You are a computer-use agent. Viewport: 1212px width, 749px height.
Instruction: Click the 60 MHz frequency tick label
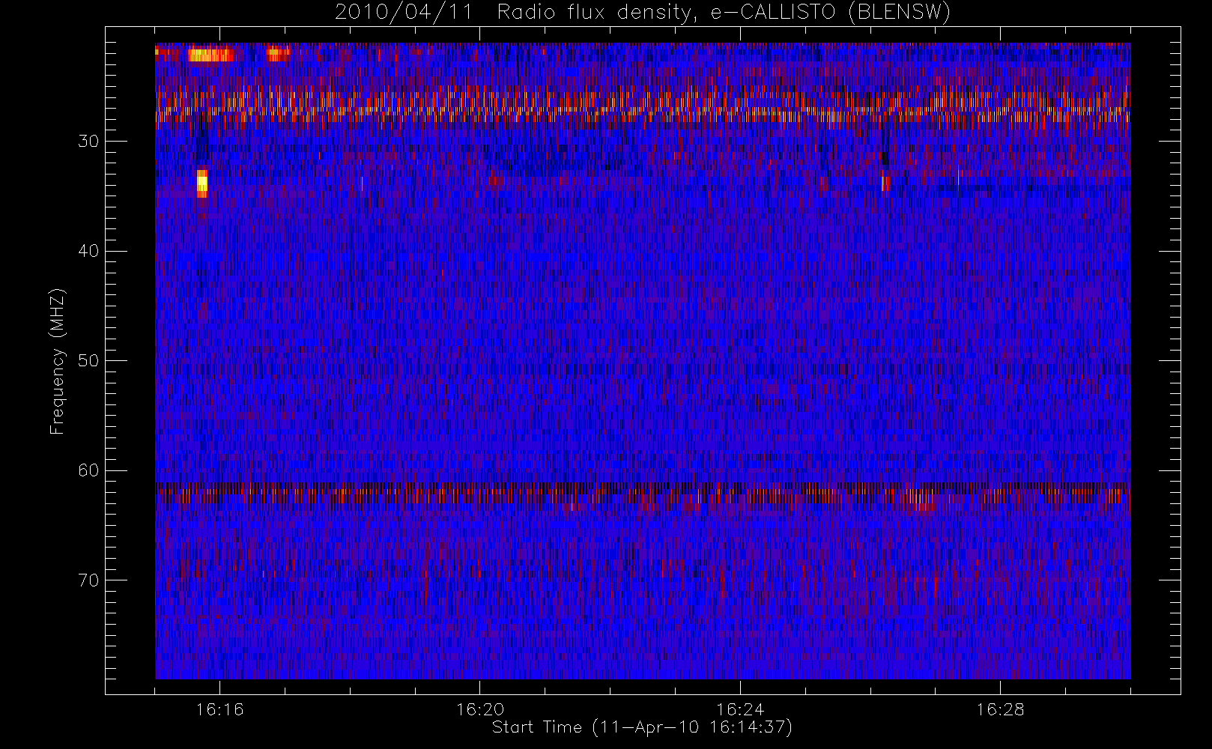[x=88, y=470]
